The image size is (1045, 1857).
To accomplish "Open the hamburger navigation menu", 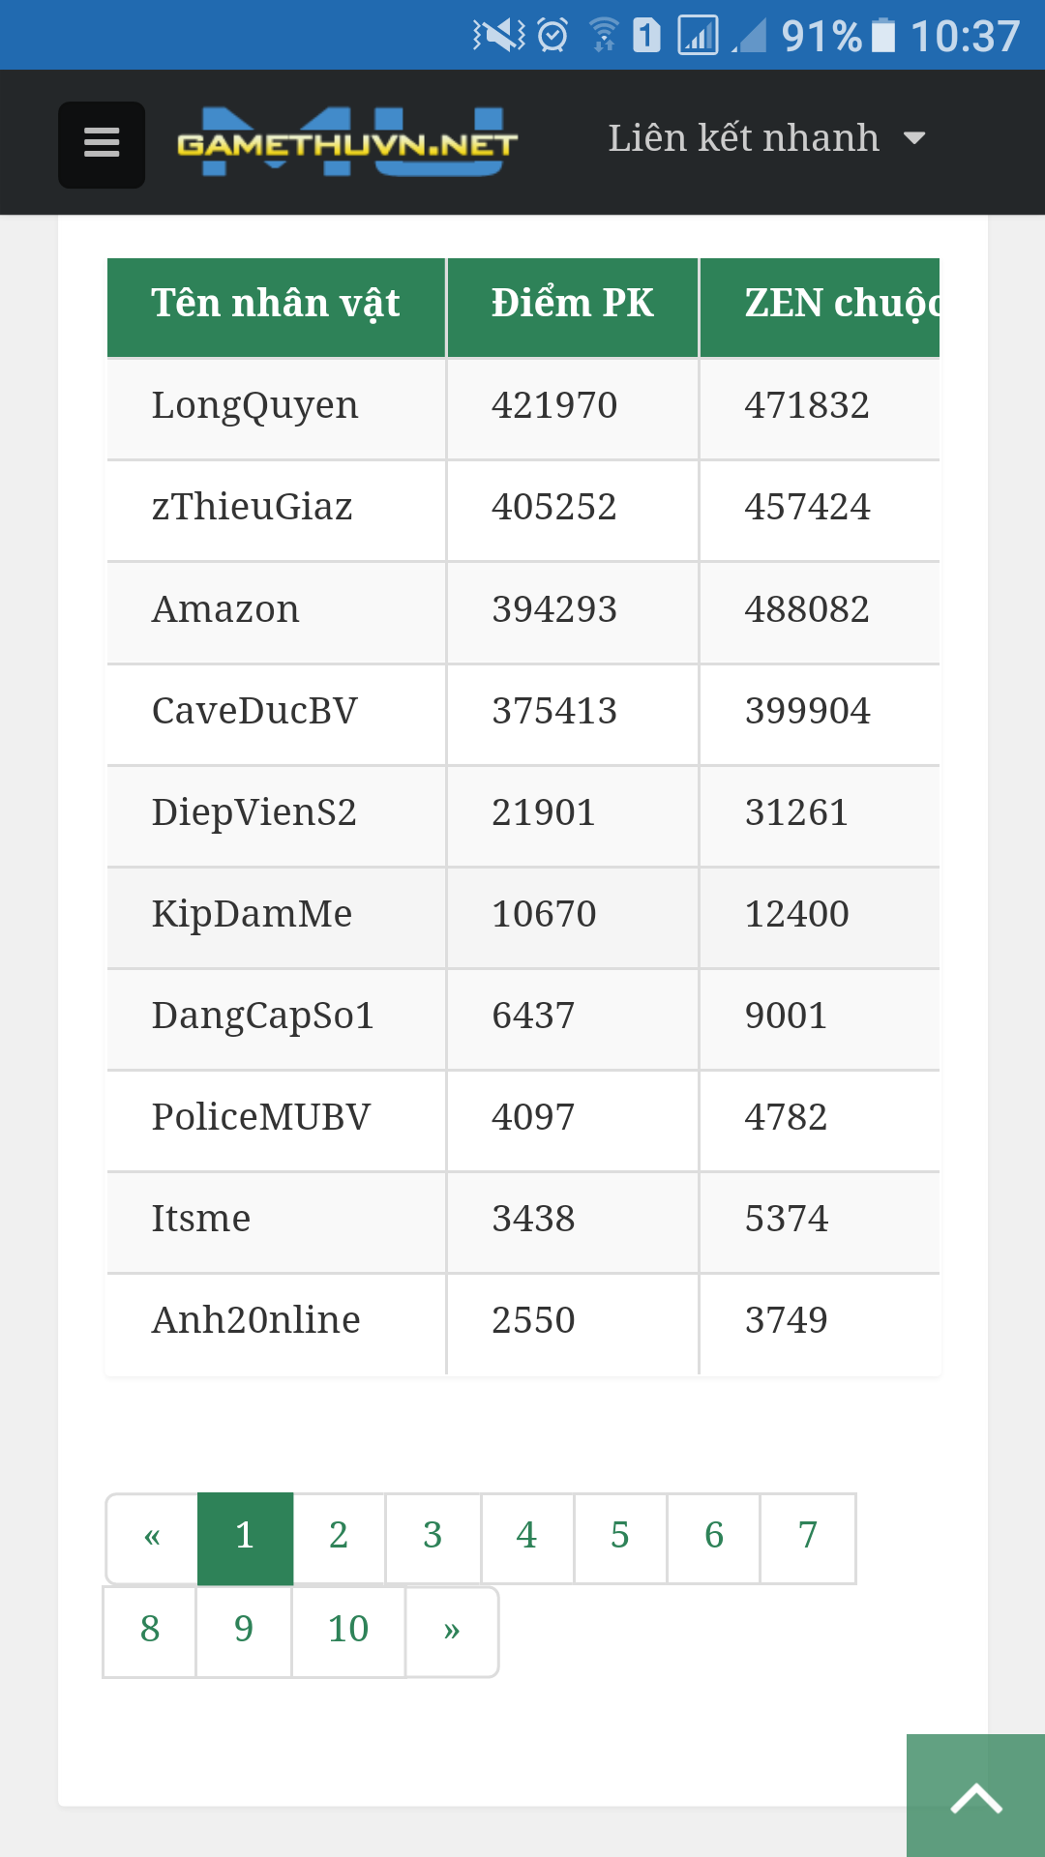I will click(x=102, y=144).
